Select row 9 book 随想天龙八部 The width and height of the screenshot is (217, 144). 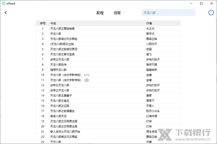(x=58, y=70)
